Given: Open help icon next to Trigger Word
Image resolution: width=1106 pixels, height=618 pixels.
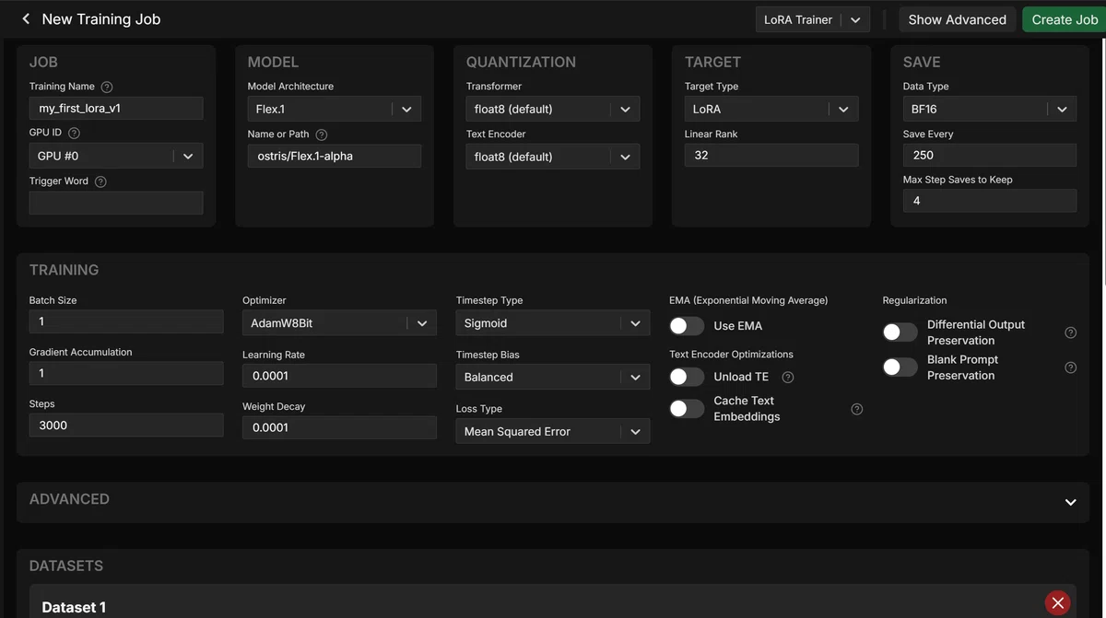Looking at the screenshot, I should pos(101,181).
